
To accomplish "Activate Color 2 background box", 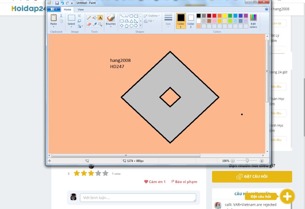I will point(191,21).
